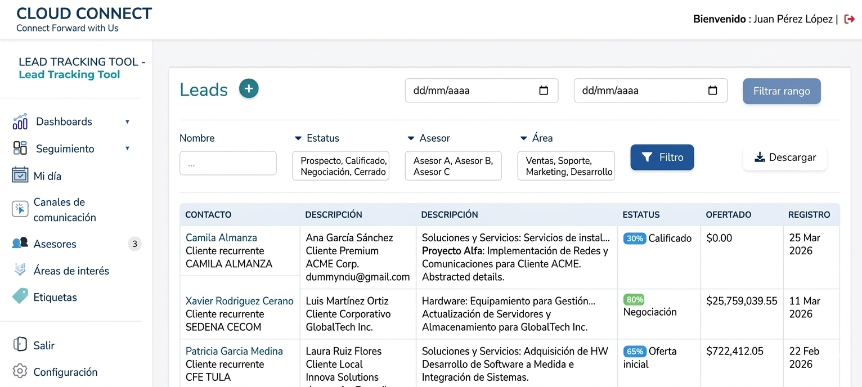
Task: Click the Etiquetas tag icon
Action: pyautogui.click(x=20, y=296)
